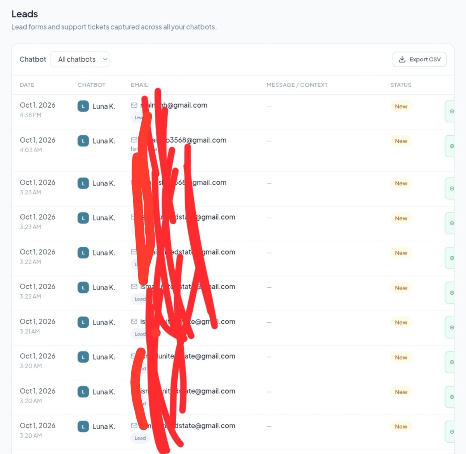Click the Export CSV button
Screen dimensions: 466x454
[x=419, y=59]
